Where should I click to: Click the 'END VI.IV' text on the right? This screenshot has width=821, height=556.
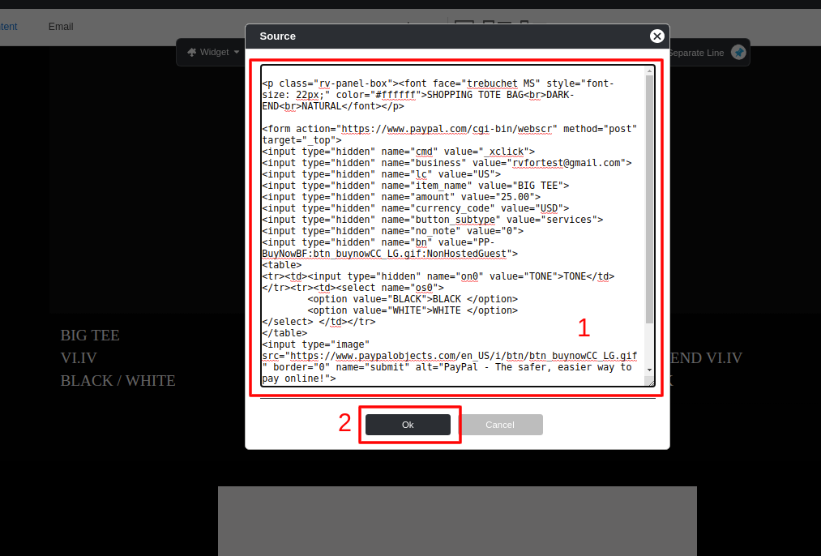(x=707, y=358)
